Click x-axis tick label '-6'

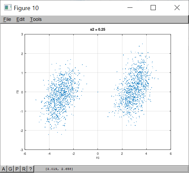[25, 154]
